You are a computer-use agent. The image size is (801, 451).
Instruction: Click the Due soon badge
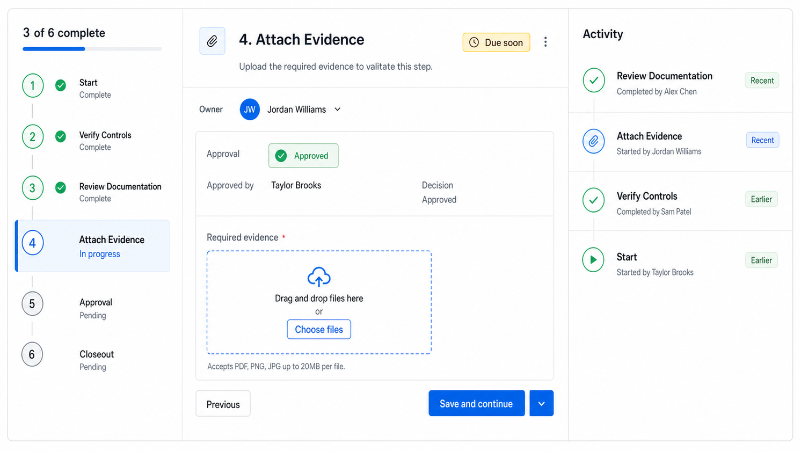pos(496,42)
